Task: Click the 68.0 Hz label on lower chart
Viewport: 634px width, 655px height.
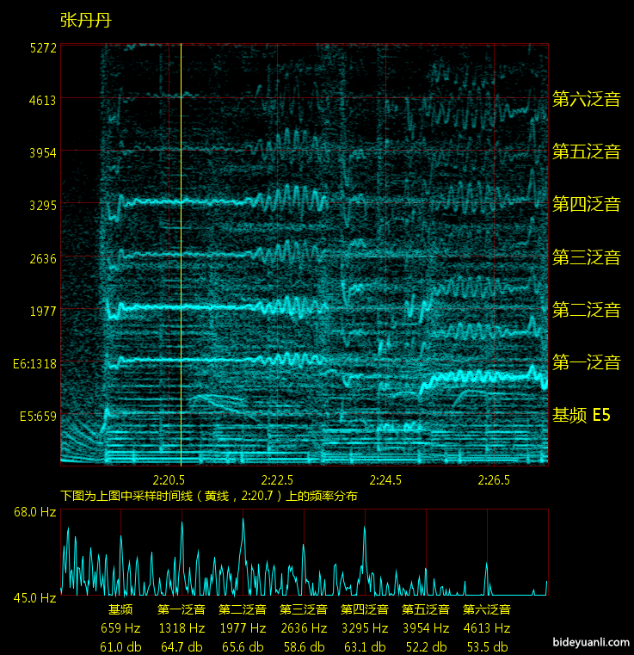Action: click(x=34, y=512)
